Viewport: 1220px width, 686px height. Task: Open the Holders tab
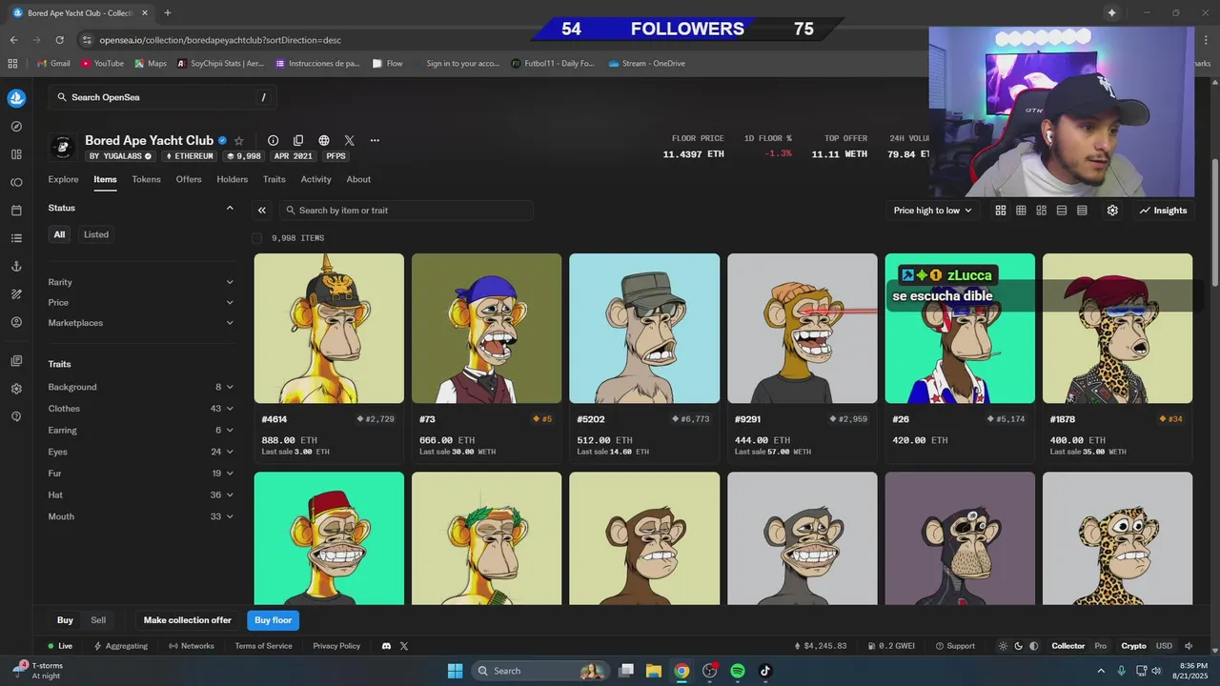tap(232, 179)
